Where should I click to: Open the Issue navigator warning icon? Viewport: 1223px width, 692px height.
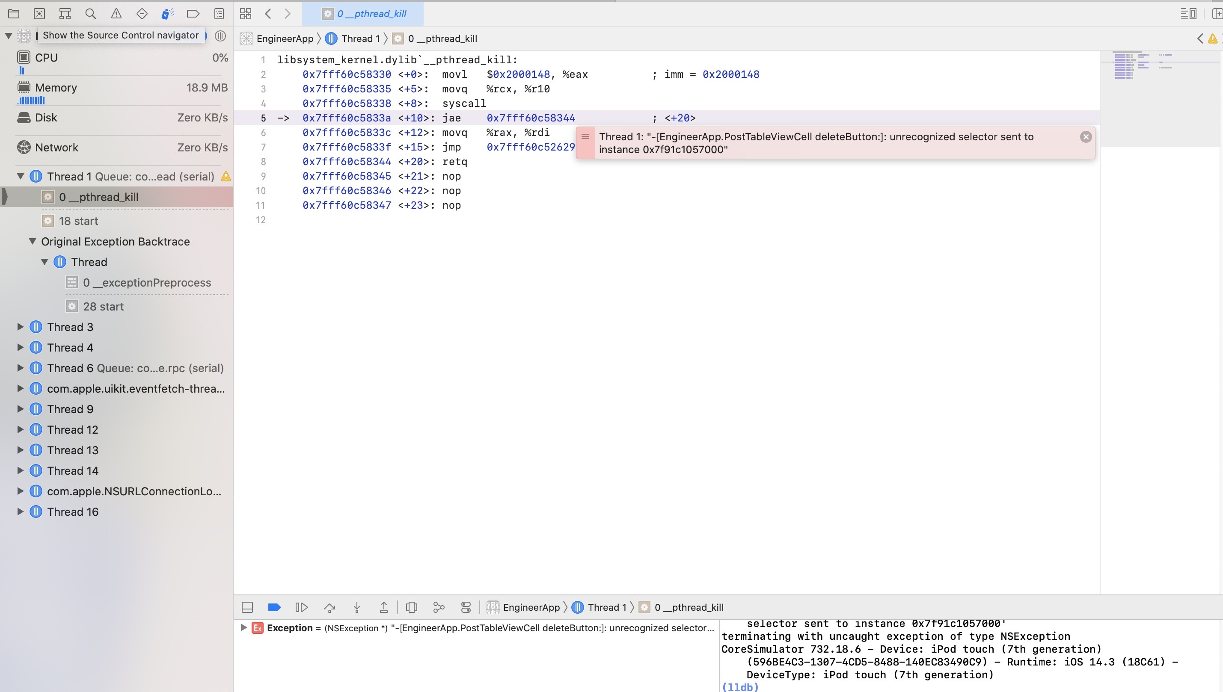tap(116, 14)
